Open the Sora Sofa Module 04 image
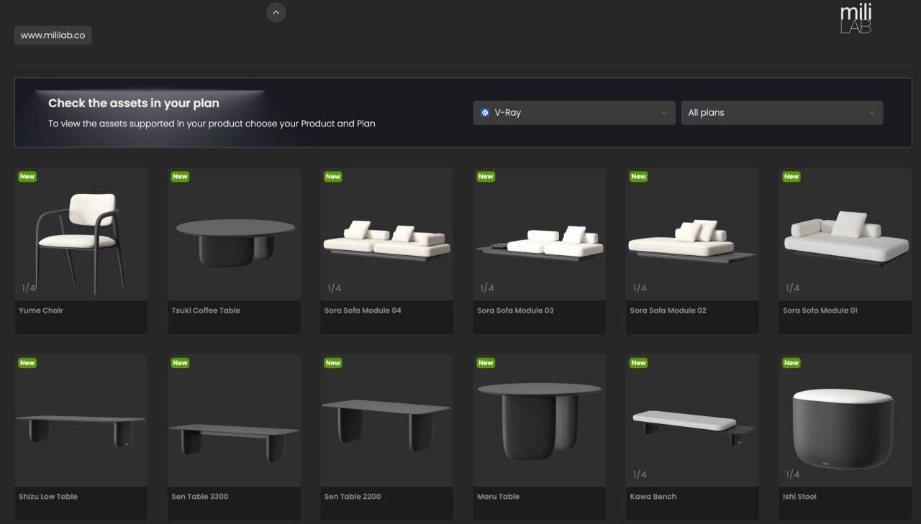Image resolution: width=921 pixels, height=524 pixels. [x=387, y=234]
